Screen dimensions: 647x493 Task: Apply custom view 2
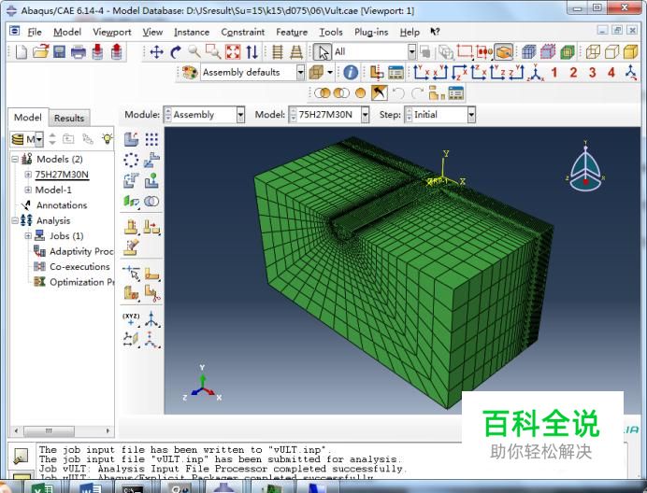tap(573, 73)
